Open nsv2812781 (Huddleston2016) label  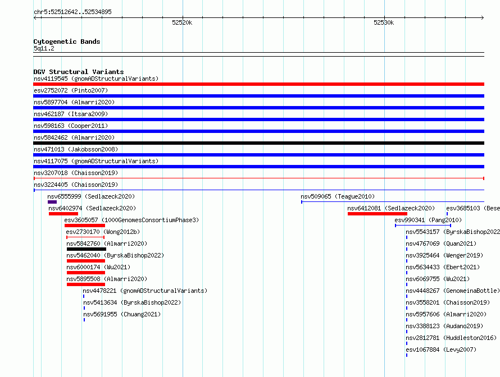coord(451,338)
